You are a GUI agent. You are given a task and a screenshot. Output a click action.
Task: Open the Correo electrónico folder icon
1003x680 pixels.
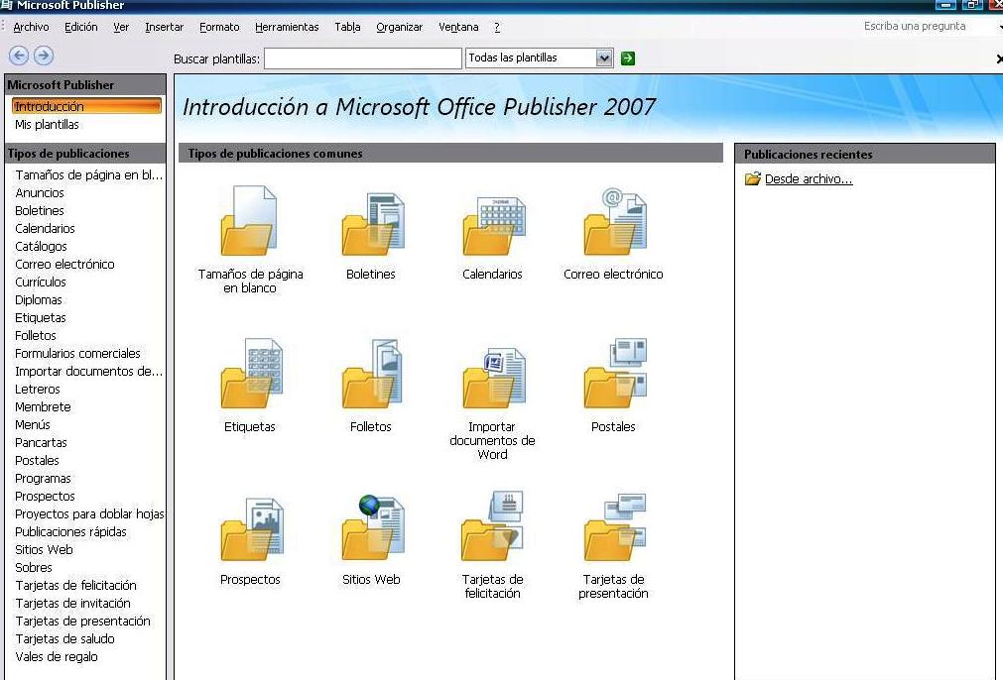click(x=615, y=221)
